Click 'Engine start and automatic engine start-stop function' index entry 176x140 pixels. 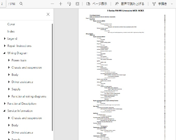point(105,101)
